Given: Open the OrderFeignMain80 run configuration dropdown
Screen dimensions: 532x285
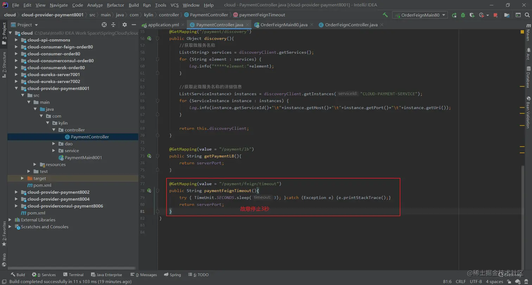Looking at the screenshot, I should (420, 15).
